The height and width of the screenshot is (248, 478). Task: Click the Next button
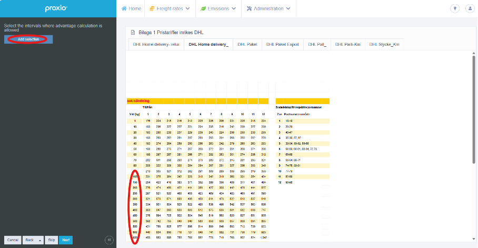point(66,240)
